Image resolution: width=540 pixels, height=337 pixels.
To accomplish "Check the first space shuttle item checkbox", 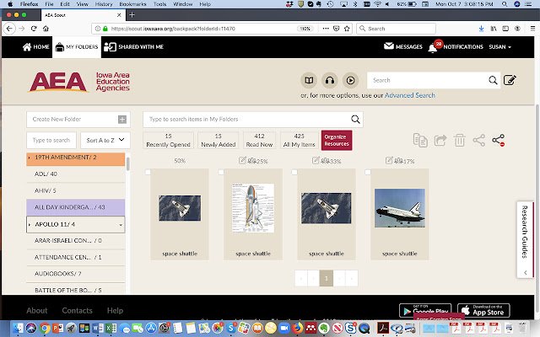I will 148,172.
